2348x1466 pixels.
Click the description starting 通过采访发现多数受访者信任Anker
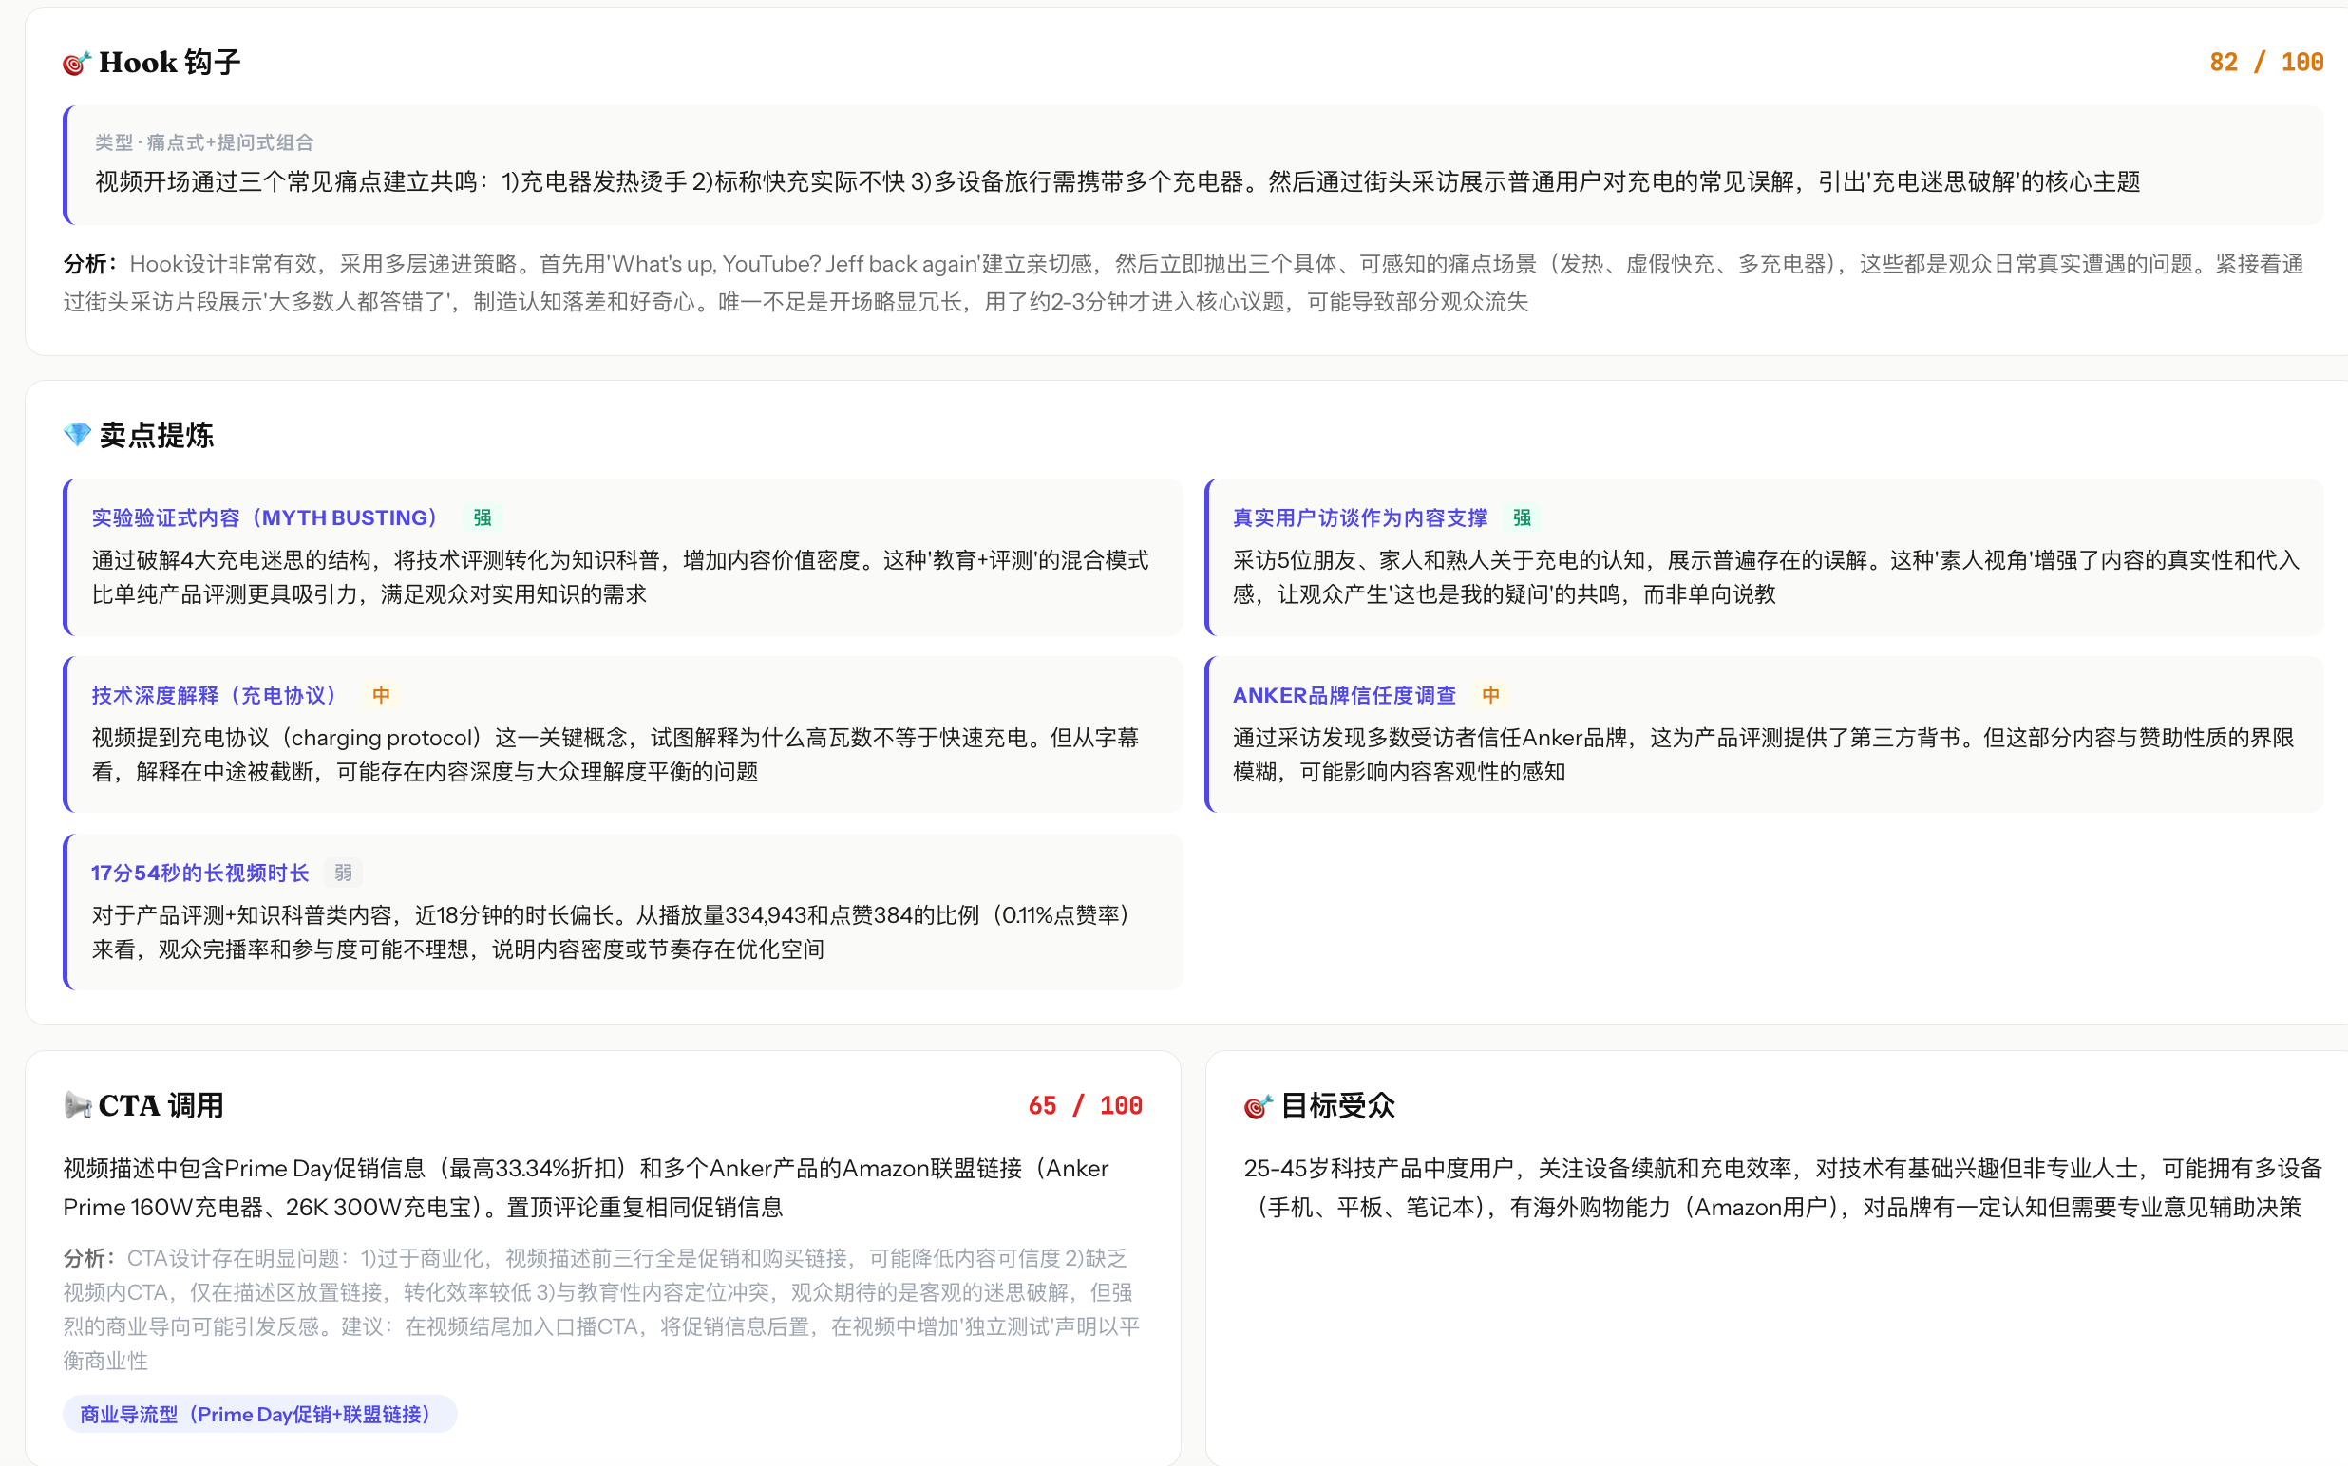point(1763,754)
